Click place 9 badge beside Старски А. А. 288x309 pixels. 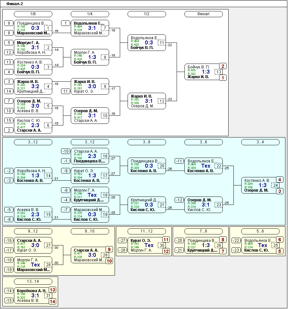(x=109, y=249)
